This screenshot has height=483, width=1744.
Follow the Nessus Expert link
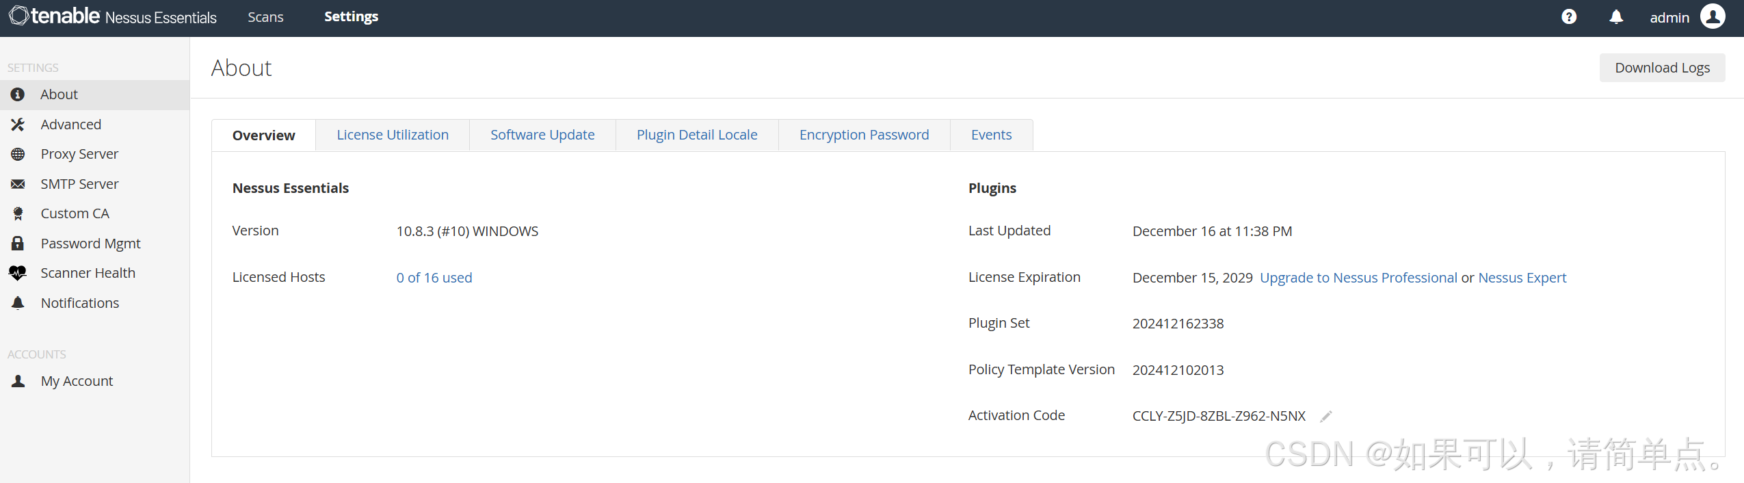point(1522,278)
